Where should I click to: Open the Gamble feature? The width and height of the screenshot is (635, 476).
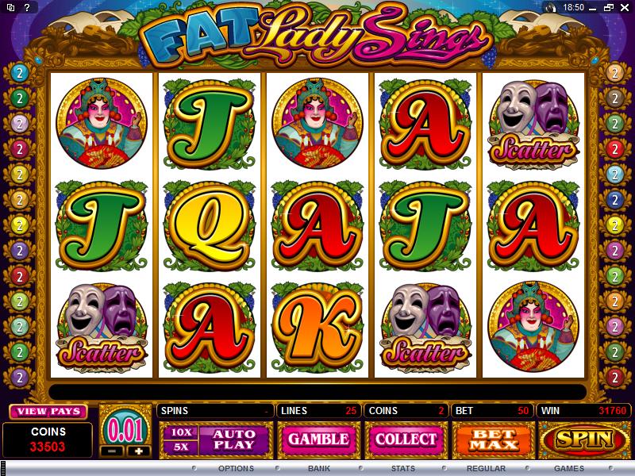(x=318, y=440)
